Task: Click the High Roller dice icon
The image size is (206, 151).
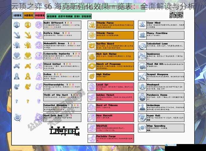Action: click(x=92, y=76)
